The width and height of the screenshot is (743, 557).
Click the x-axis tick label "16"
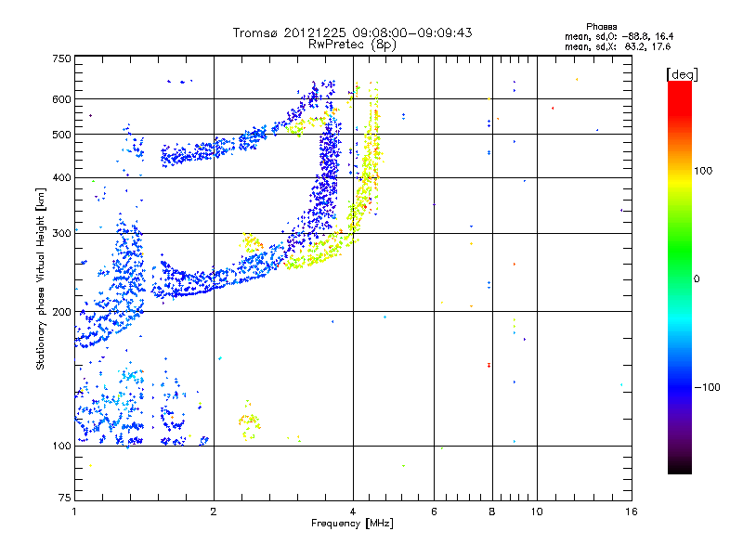pos(632,512)
